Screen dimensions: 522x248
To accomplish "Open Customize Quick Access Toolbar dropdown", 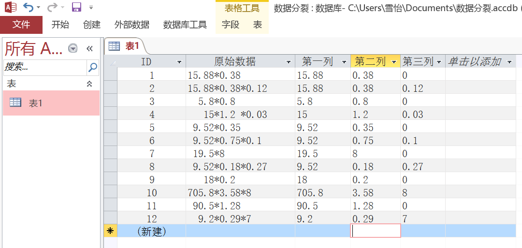I will (91, 7).
